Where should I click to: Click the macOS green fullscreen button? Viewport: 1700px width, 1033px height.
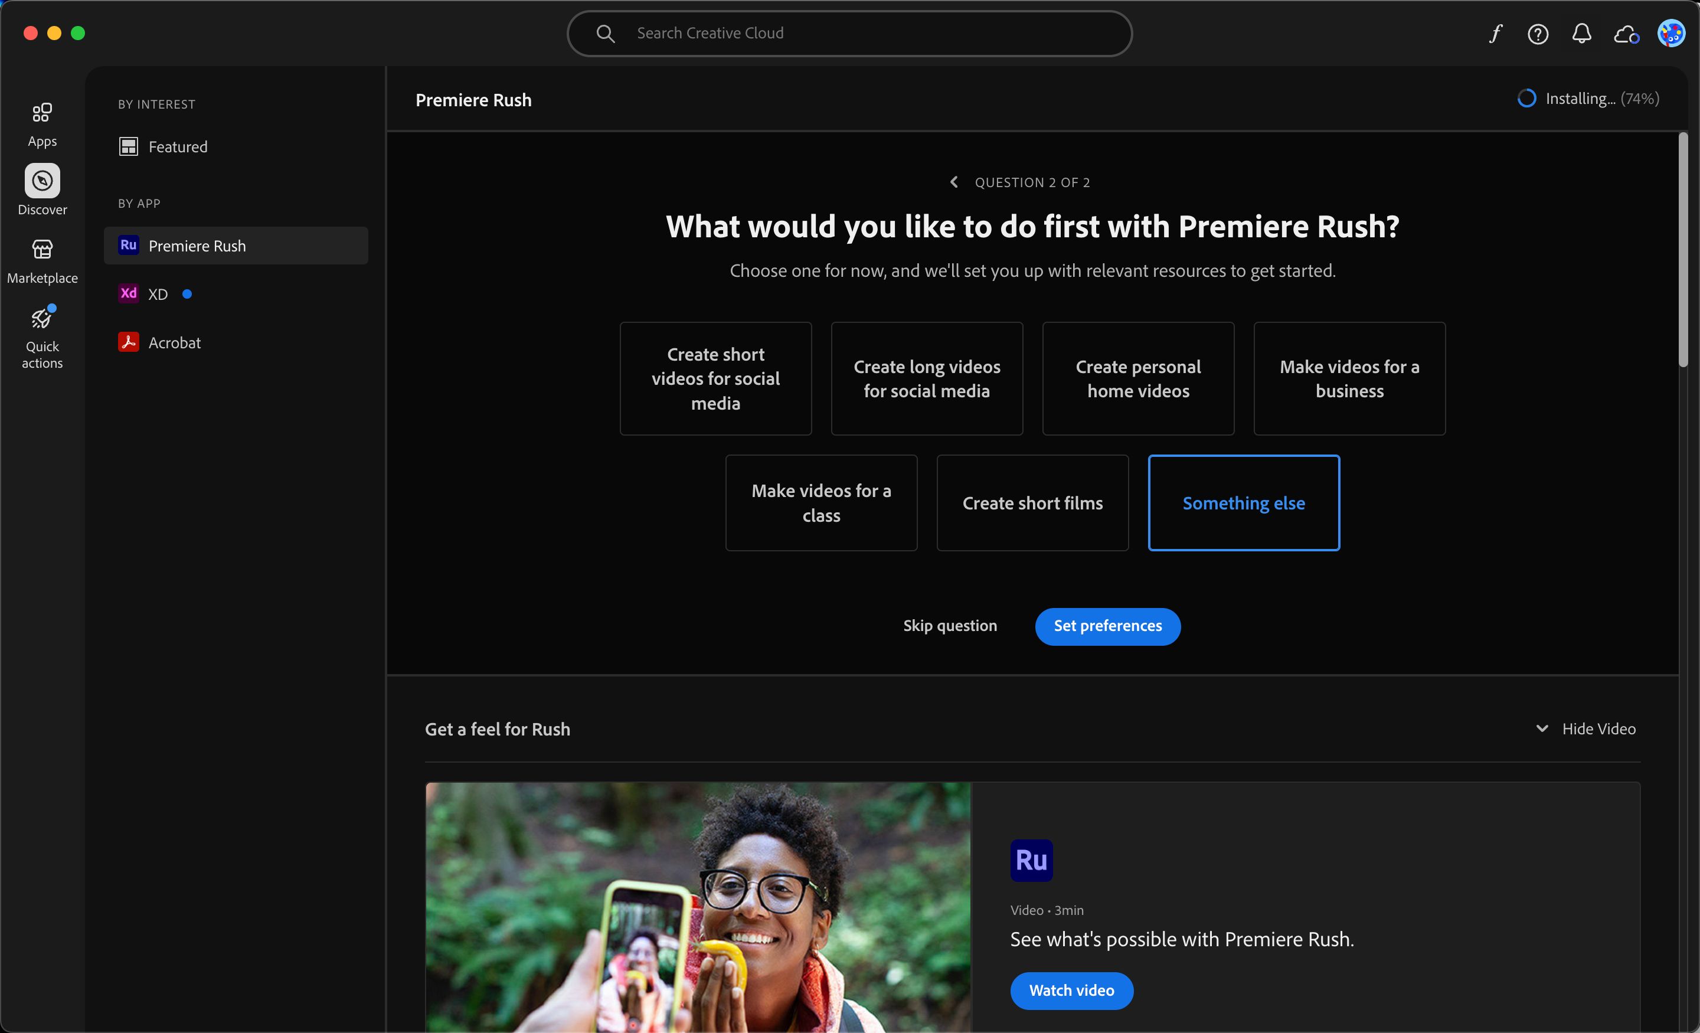[x=78, y=33]
